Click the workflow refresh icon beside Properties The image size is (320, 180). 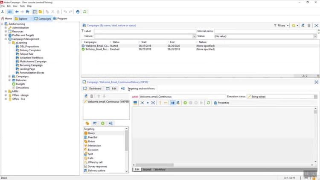coord(208,103)
